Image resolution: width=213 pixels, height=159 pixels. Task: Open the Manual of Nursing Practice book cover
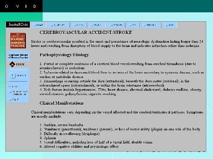click(18, 41)
